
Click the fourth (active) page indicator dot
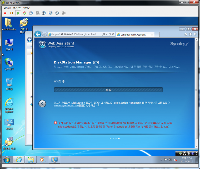(119, 139)
